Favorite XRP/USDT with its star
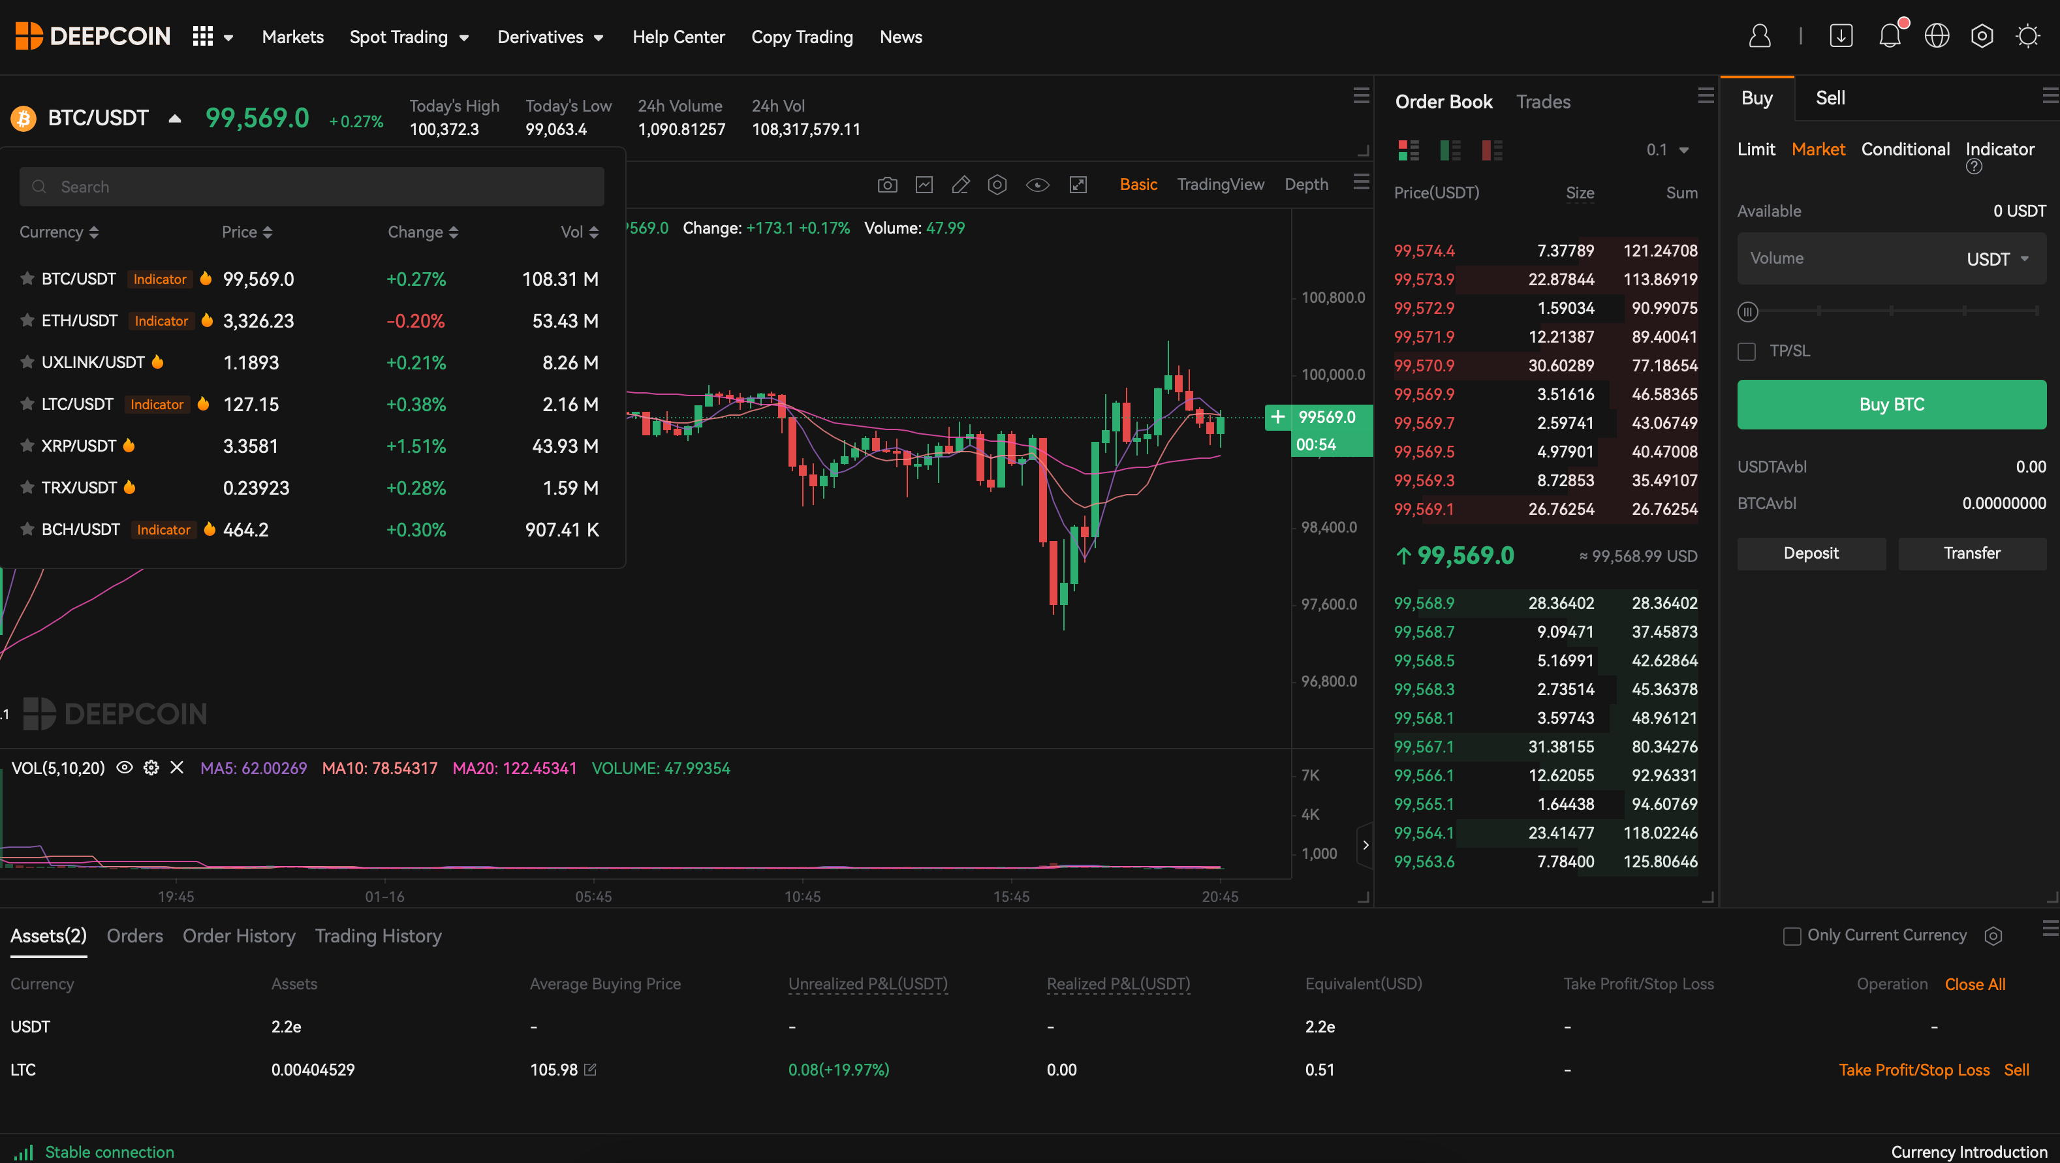 [x=27, y=446]
